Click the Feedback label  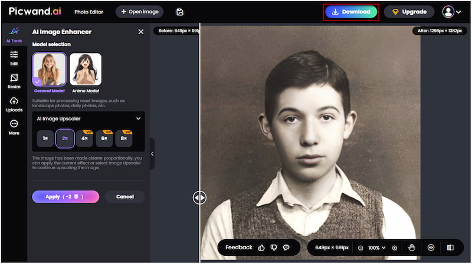pyautogui.click(x=239, y=247)
